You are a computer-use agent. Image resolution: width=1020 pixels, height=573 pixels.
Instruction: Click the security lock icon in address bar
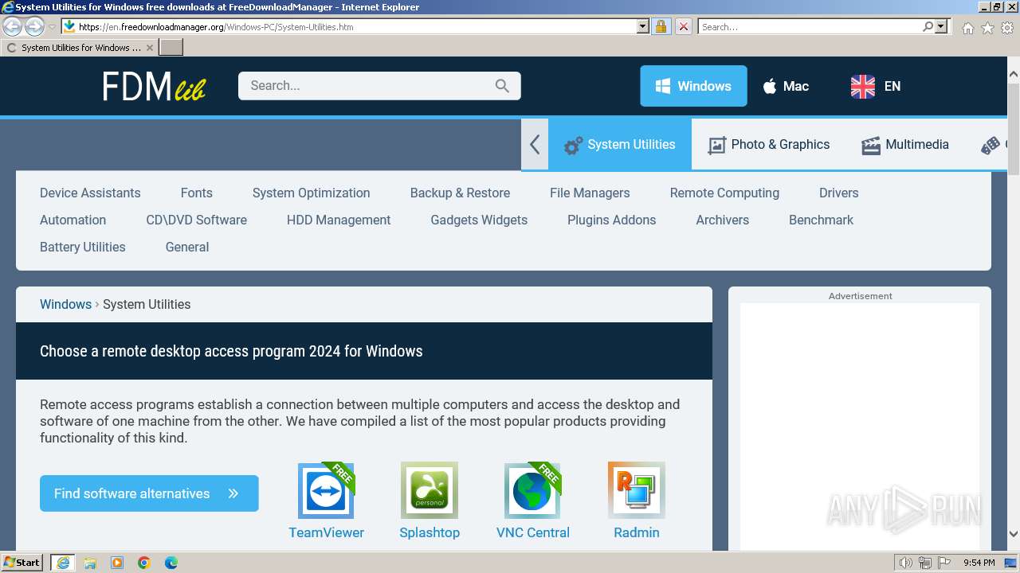click(661, 26)
